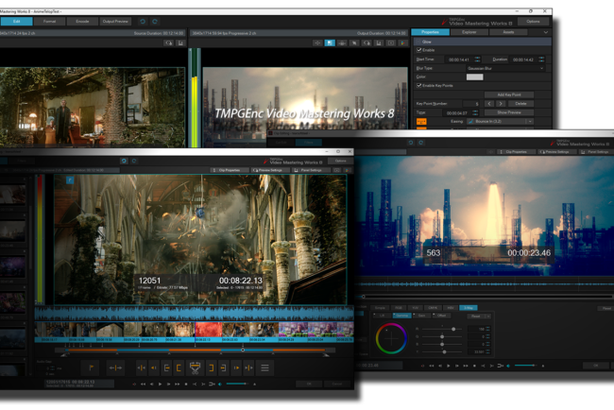Select the red thumbnail in the filmstrip
The width and height of the screenshot is (614, 410).
pyautogui.click(x=210, y=330)
